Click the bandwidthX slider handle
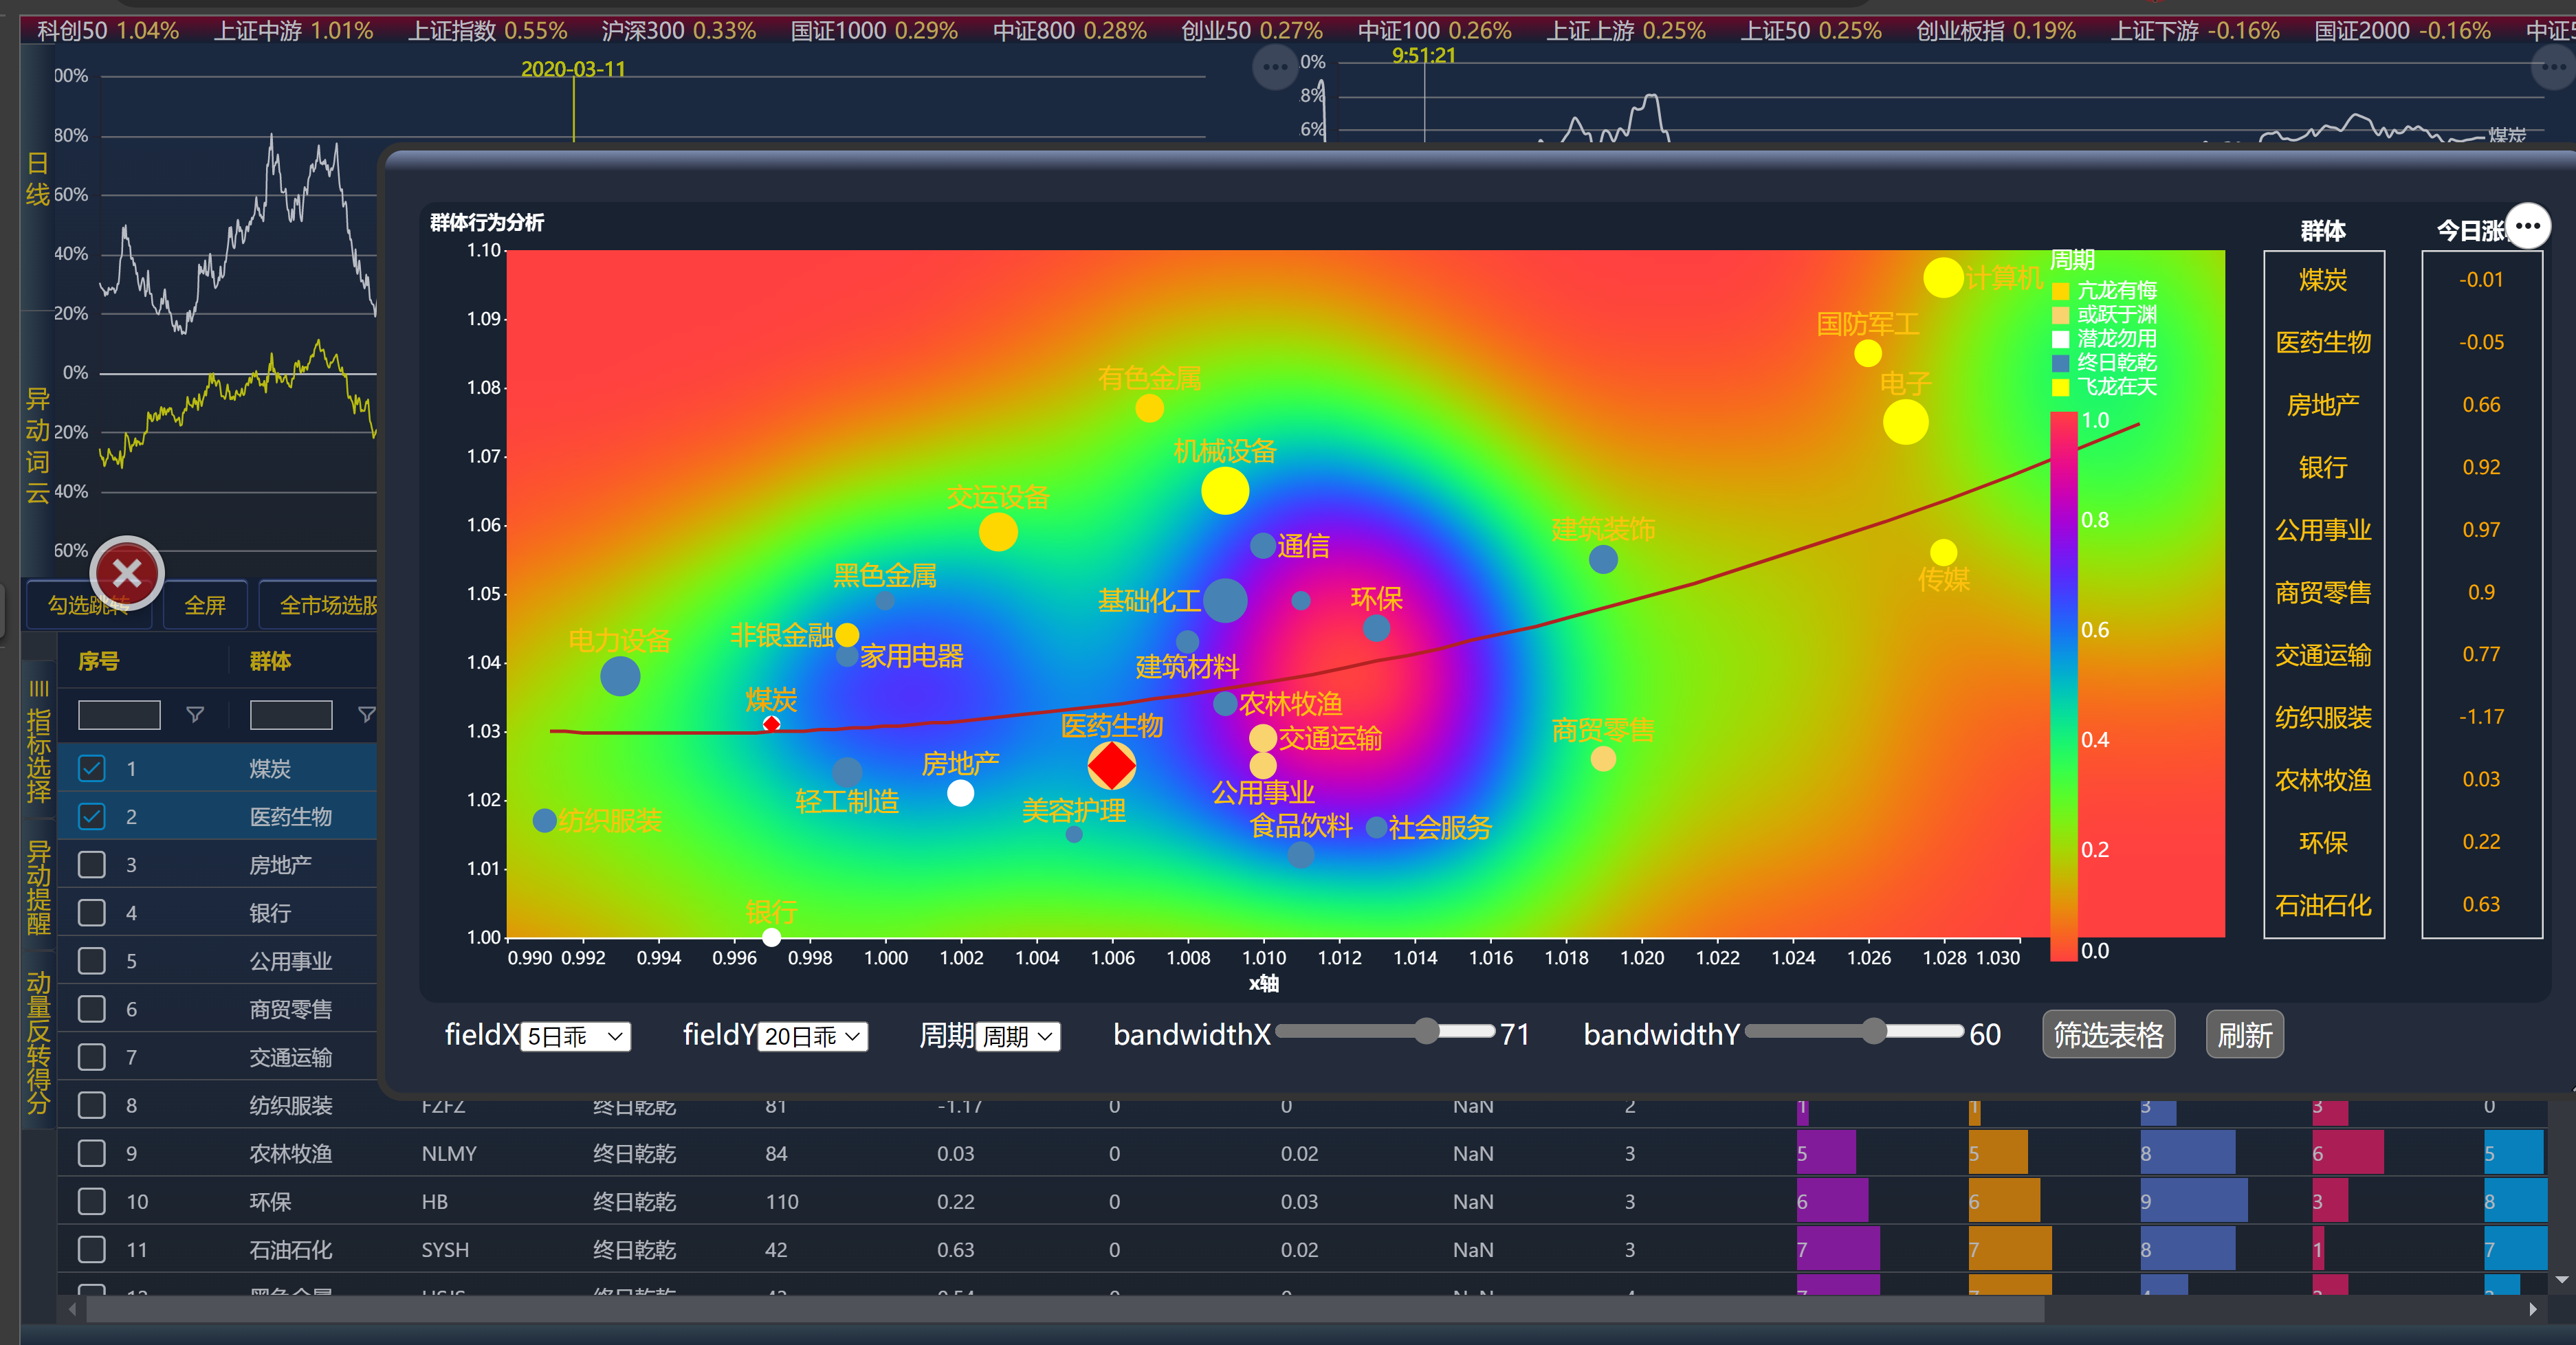2576x1345 pixels. coord(1426,1031)
